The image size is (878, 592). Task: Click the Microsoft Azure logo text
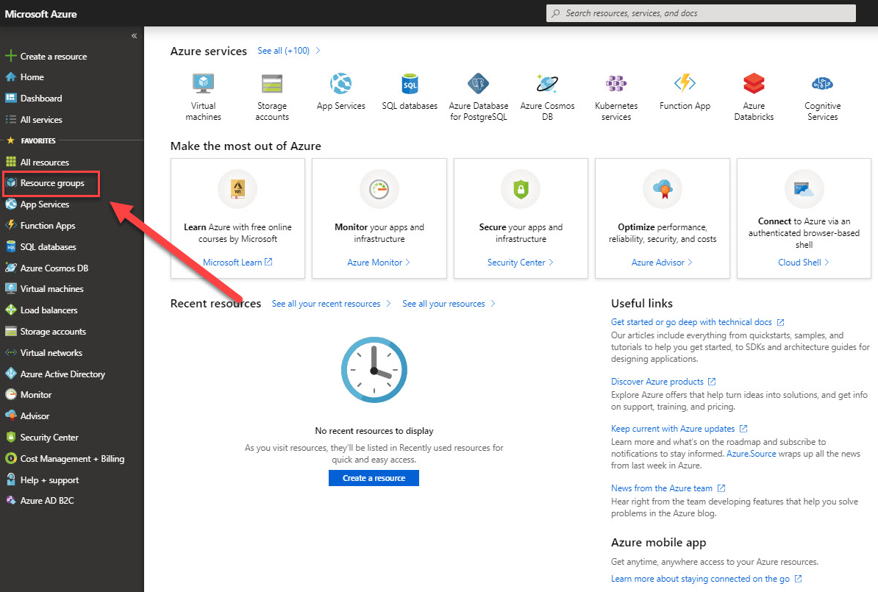(41, 14)
